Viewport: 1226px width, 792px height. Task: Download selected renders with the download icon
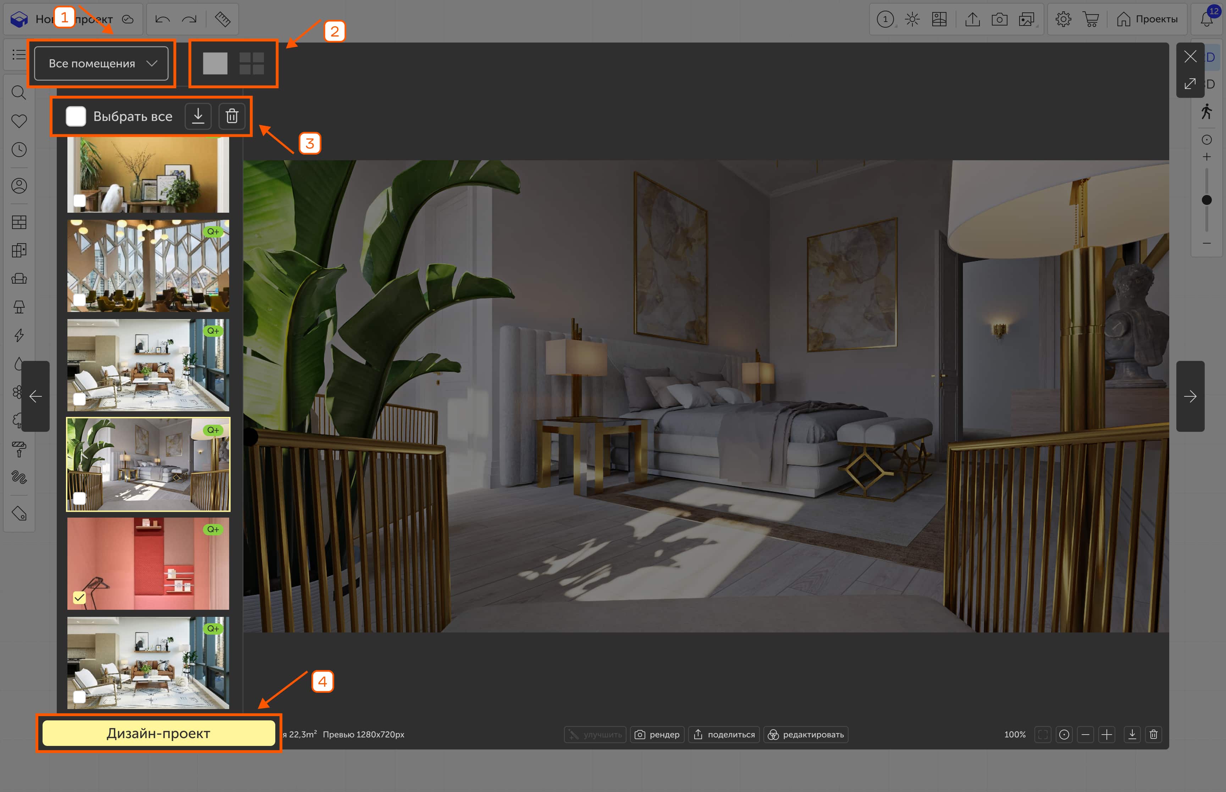(x=198, y=116)
